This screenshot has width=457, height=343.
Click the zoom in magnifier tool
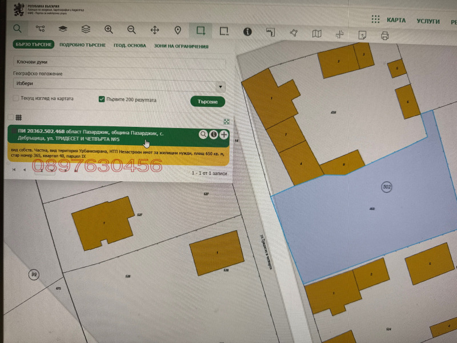tap(109, 30)
